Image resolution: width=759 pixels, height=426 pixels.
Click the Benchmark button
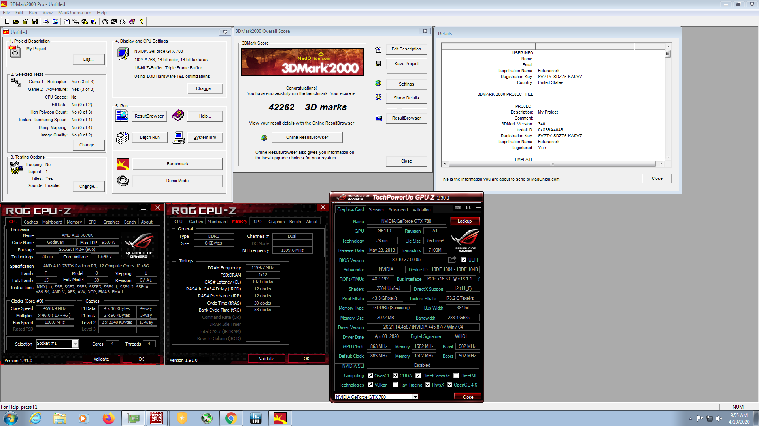click(177, 164)
